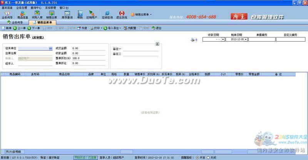Switch to the 业务向导 tab
308x160 pixels.
(16, 23)
